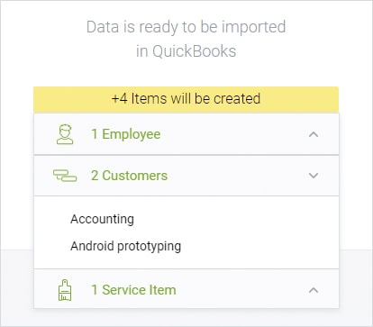Screen dimensions: 373x327
Task: Select the 1 Service Item label
Action: click(x=133, y=290)
